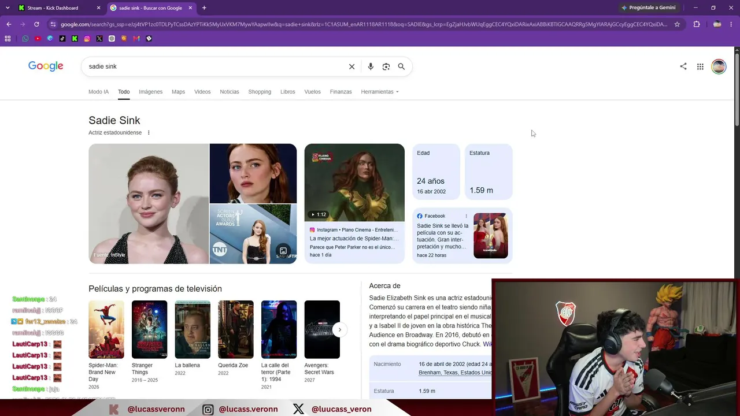Switch to Stream - Kick Dashboard tab

click(x=59, y=8)
